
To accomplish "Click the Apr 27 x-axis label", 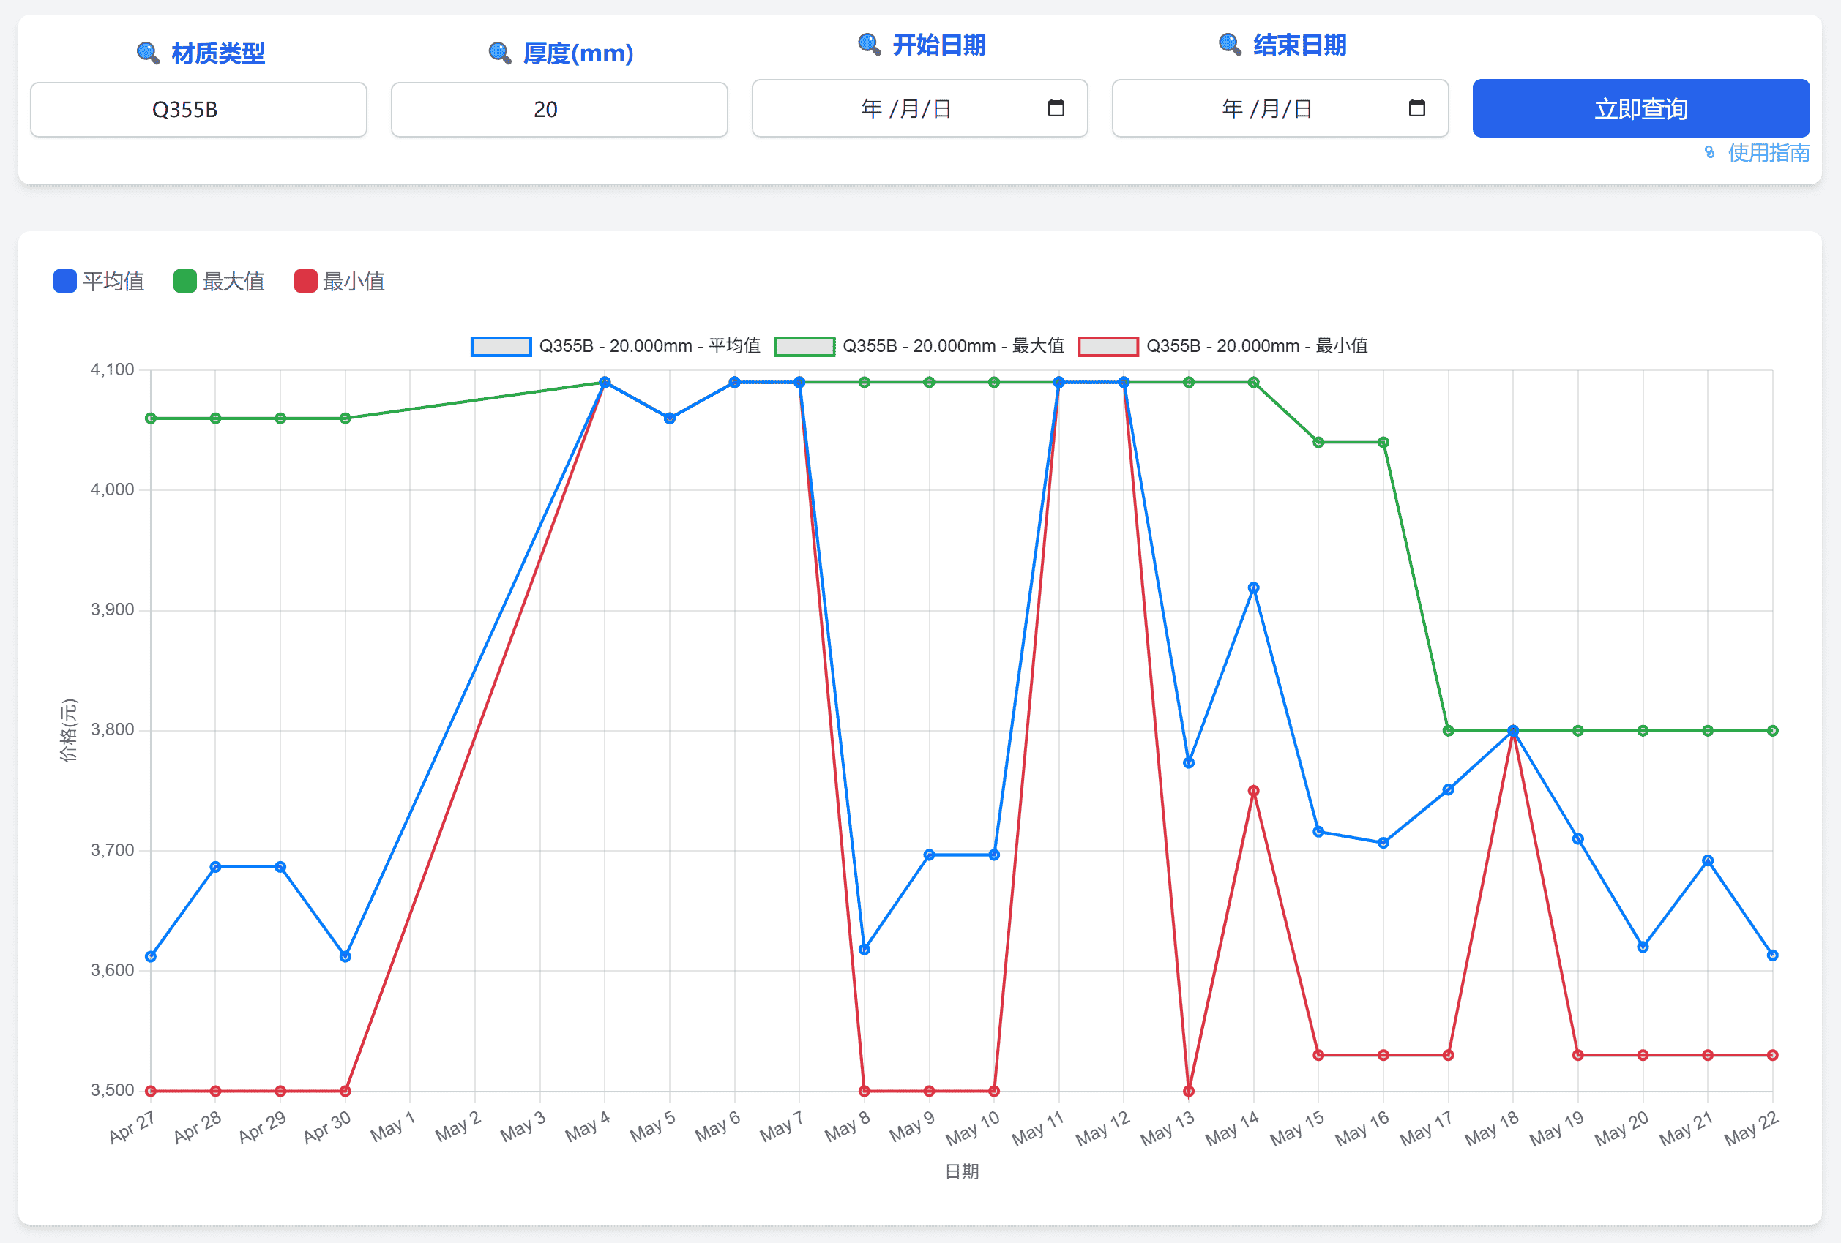I will (x=132, y=1127).
